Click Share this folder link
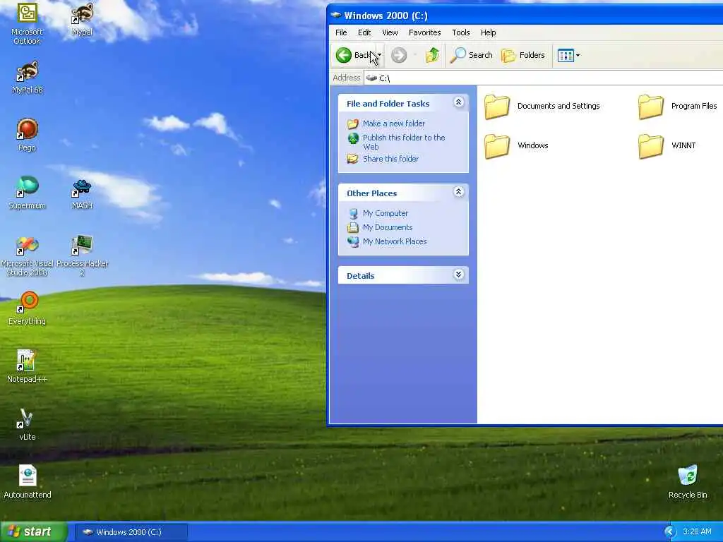Screen dimensions: 723x542 click(x=390, y=159)
